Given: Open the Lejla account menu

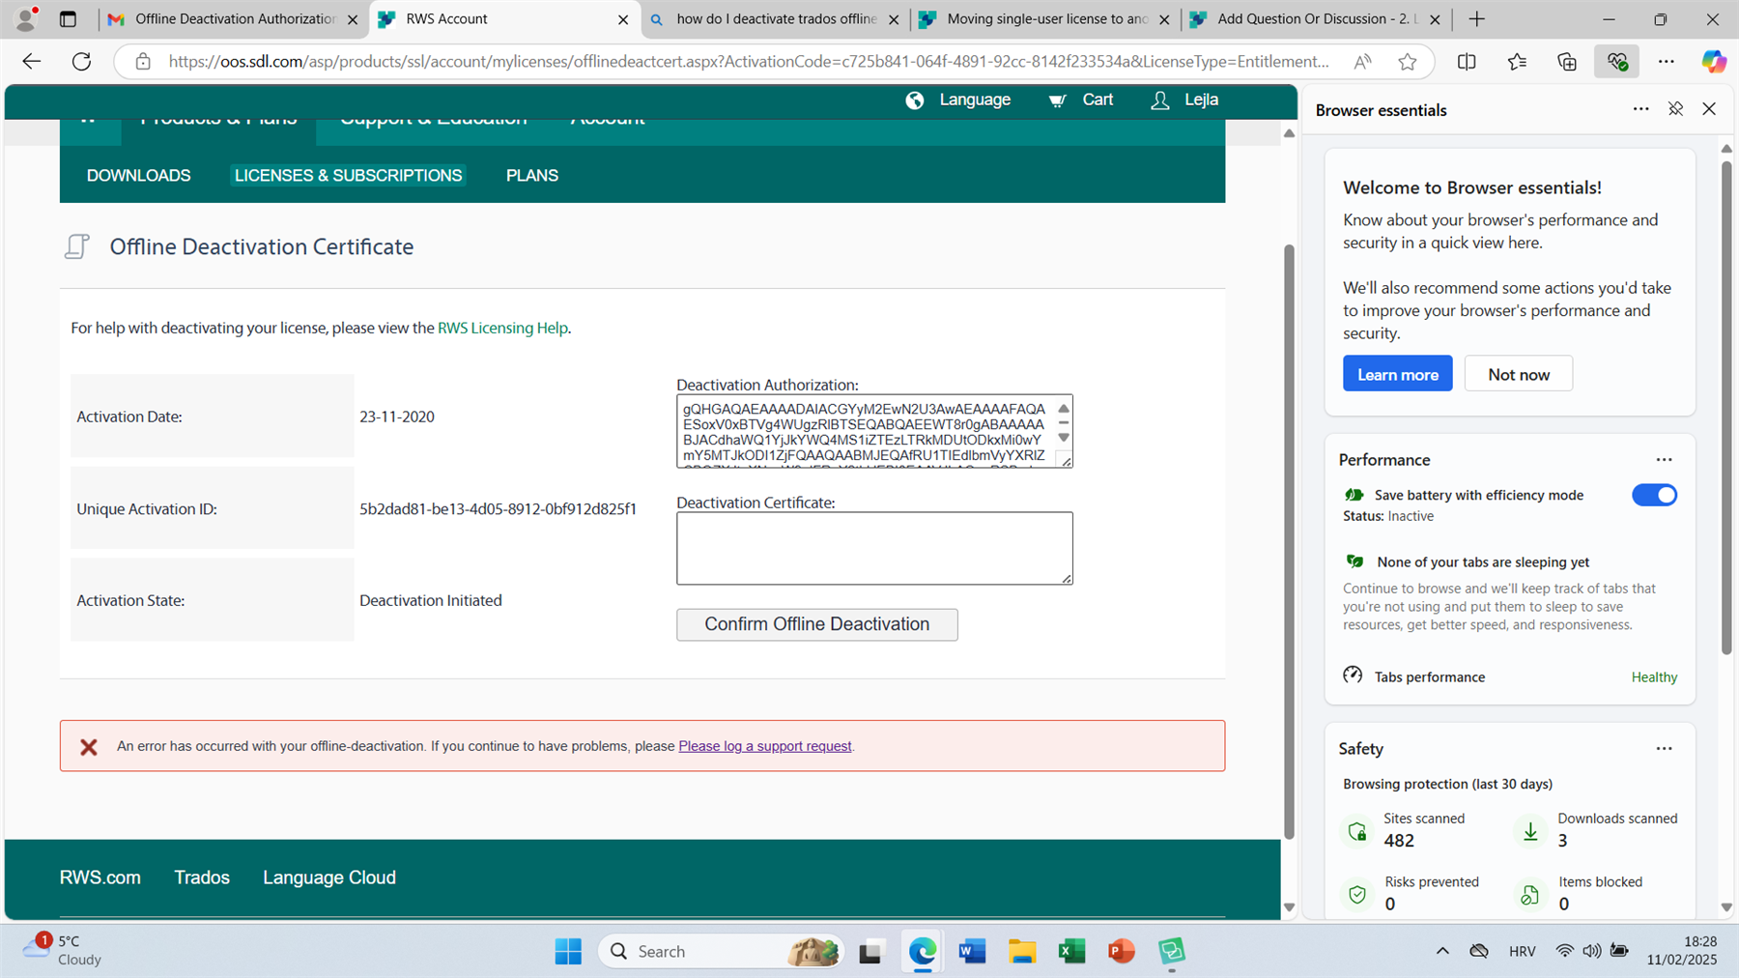Looking at the screenshot, I should pos(1184,100).
